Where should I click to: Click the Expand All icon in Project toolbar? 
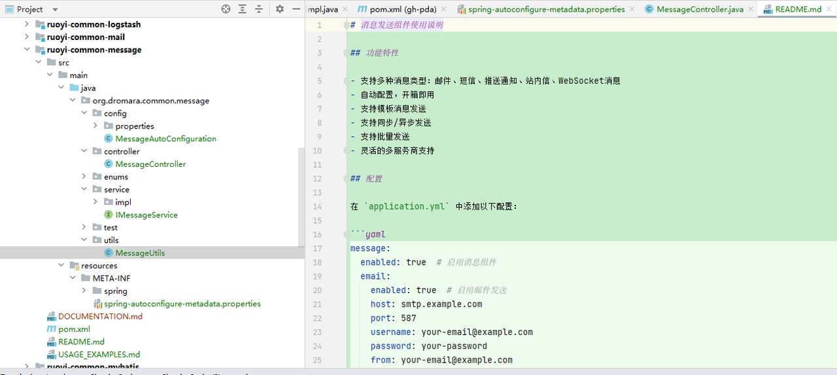pos(243,9)
